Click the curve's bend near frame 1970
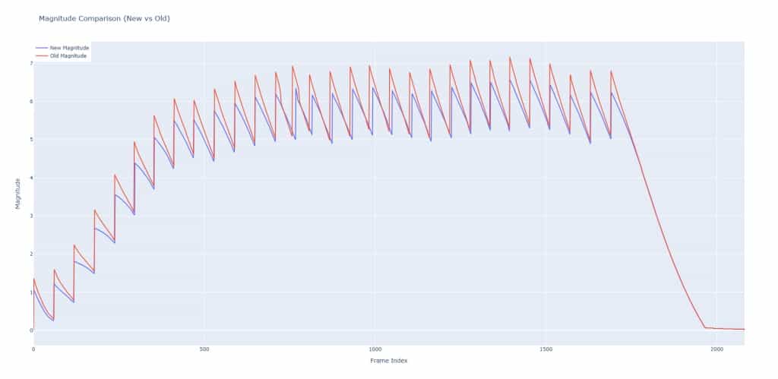Viewport: 778px width, 379px height. (x=705, y=327)
